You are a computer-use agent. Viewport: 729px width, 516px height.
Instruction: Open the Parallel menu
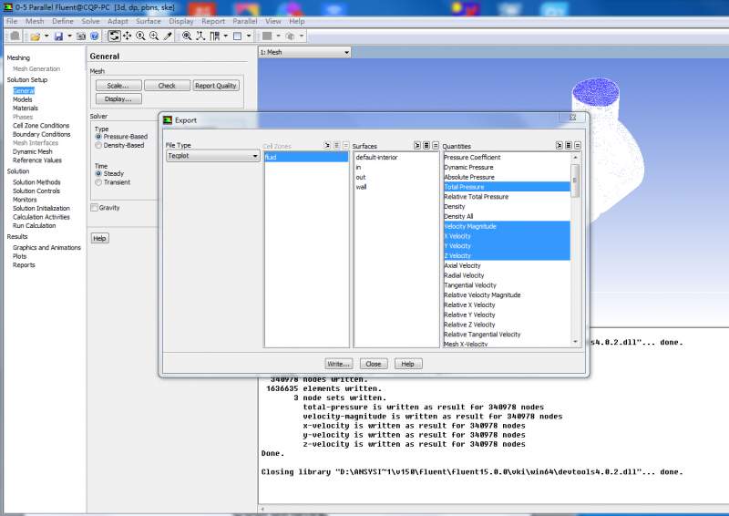click(244, 20)
